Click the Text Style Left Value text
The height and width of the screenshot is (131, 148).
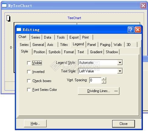86,71
